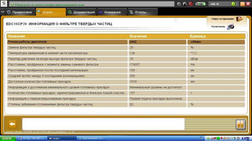Open the Windows пуск start menu
This screenshot has width=252, height=141.
click(x=7, y=138)
